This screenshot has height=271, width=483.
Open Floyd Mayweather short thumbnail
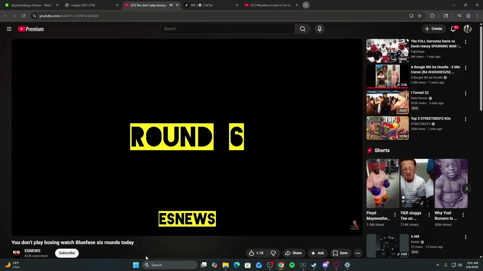coord(383,184)
